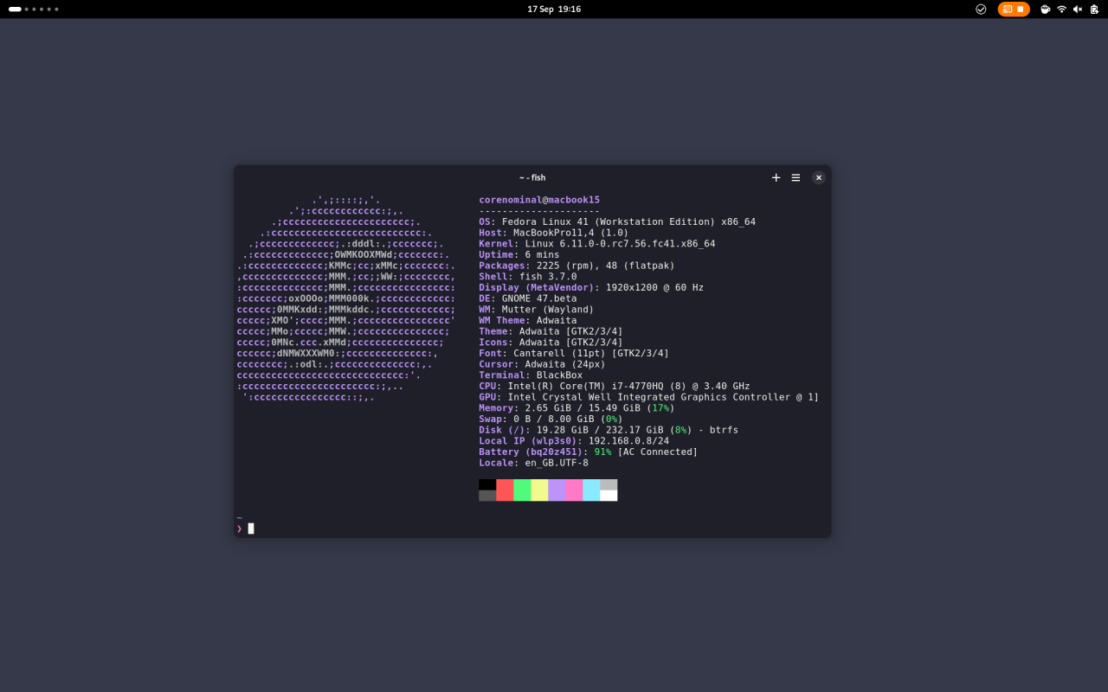Click the screen-cast icon inside the orange indicator
Image resolution: width=1108 pixels, height=692 pixels.
pyautogui.click(x=1006, y=9)
